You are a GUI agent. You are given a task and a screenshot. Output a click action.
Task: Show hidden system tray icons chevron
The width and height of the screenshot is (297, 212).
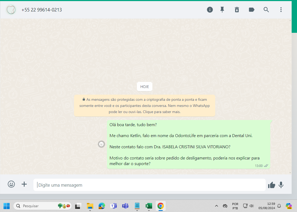[x=216, y=206]
